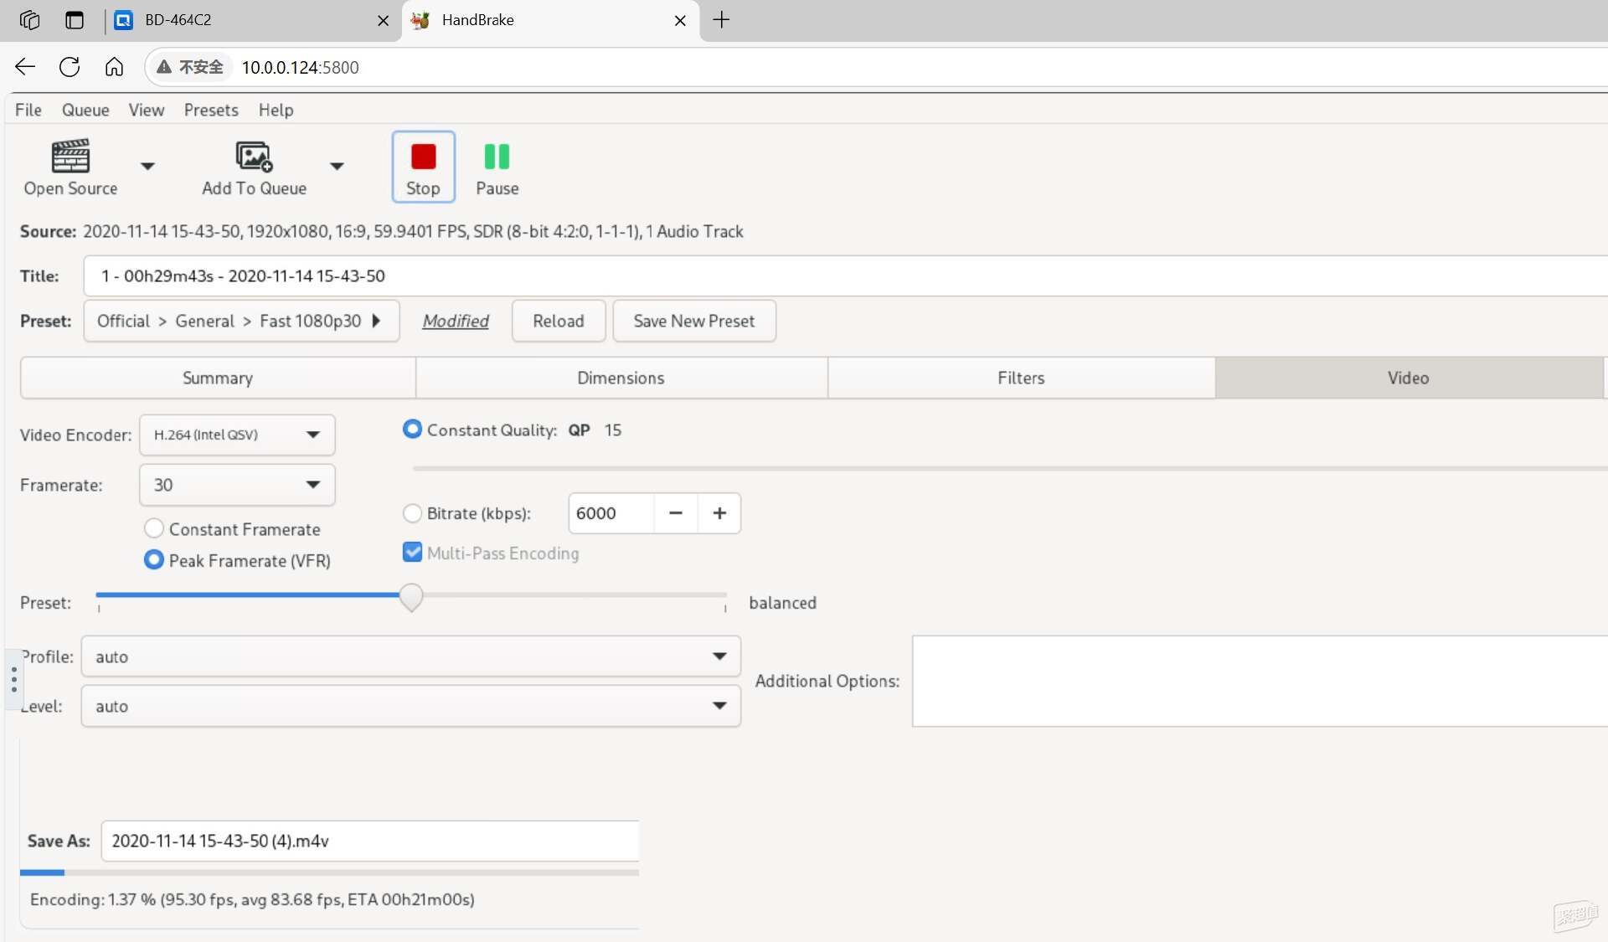This screenshot has height=942, width=1608.
Task: Open the tab actions menu icon
Action: pos(75,20)
